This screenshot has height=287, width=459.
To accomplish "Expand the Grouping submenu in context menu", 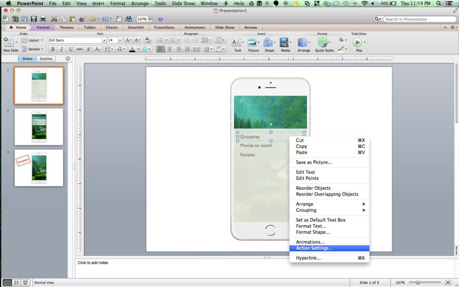I will click(329, 210).
